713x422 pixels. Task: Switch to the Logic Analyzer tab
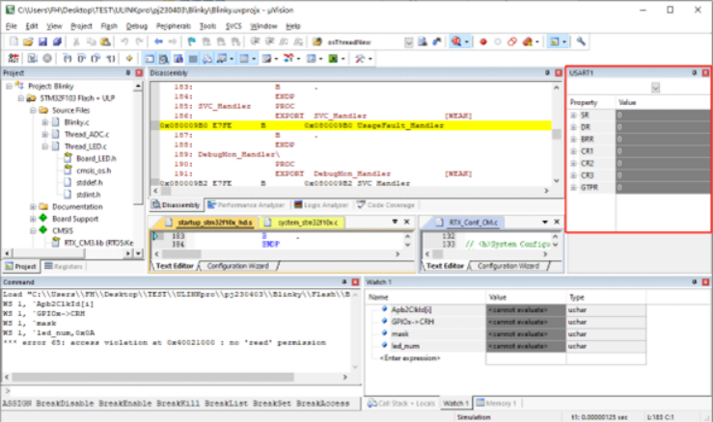[x=323, y=205]
